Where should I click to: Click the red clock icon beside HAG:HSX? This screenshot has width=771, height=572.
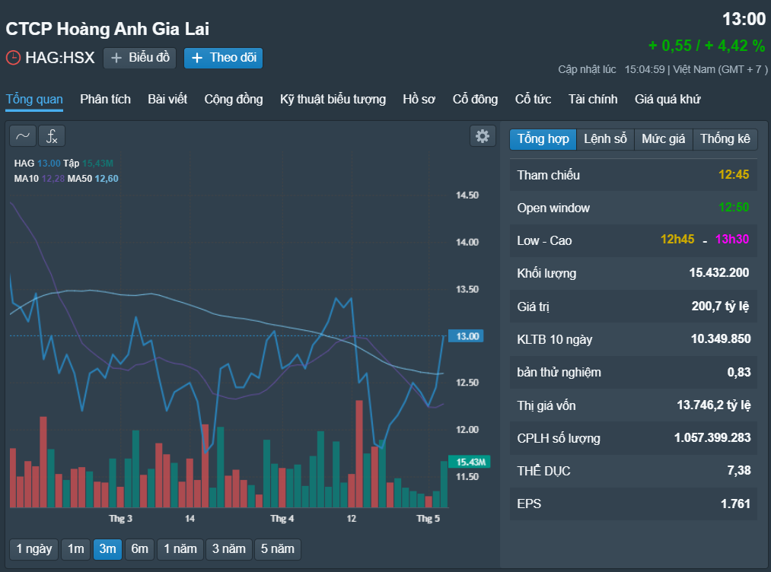[x=13, y=58]
